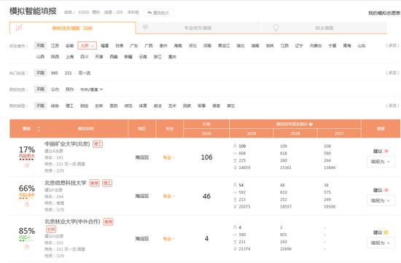The width and height of the screenshot is (401, 263).
Task: Click the 理工 tag next to 中国矿业大学(北京)
Action: (98, 144)
